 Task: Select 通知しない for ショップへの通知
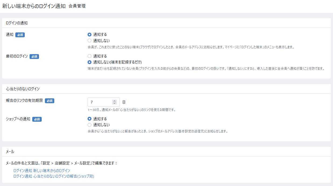[89, 125]
